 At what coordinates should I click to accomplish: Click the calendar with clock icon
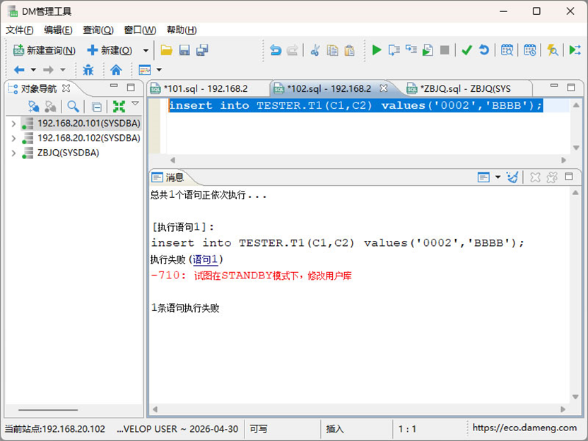(x=529, y=50)
